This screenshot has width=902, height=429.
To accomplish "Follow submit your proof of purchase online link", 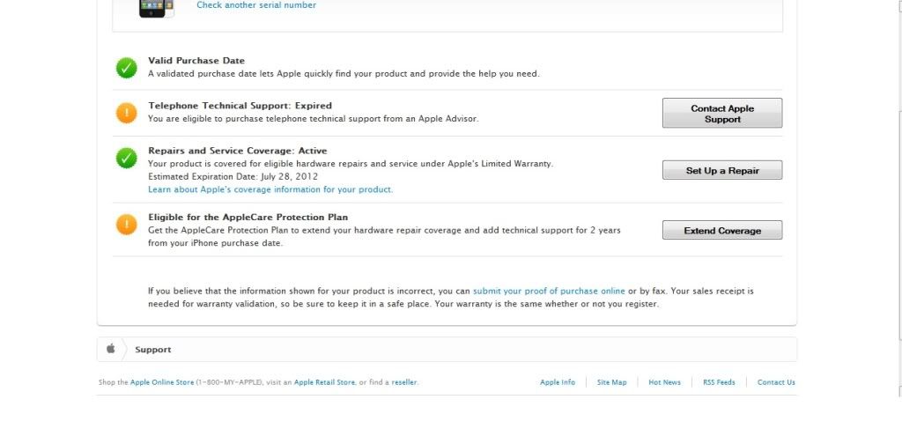I will coord(549,292).
